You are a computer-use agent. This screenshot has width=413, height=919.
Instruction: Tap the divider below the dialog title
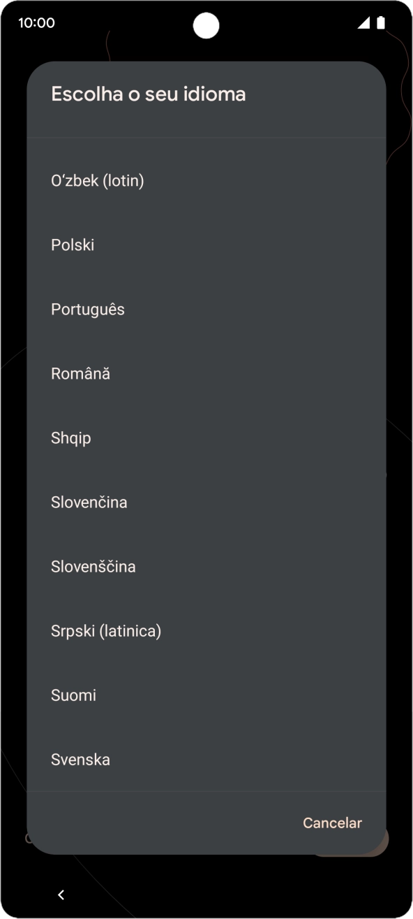pyautogui.click(x=206, y=138)
